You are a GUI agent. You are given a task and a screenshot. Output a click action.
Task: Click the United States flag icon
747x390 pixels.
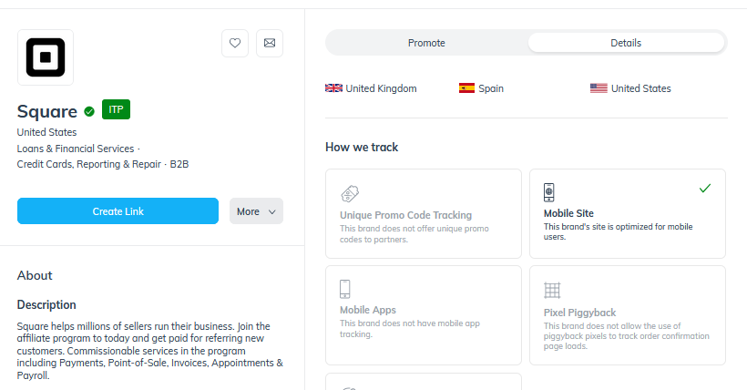[599, 88]
